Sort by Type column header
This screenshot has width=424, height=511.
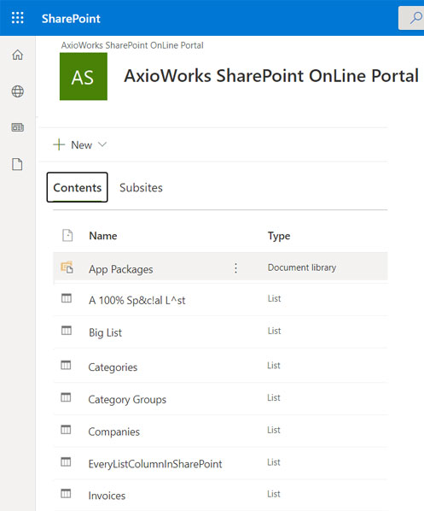tap(279, 236)
